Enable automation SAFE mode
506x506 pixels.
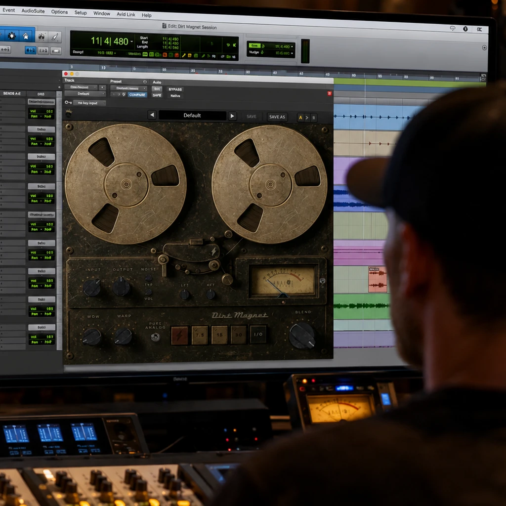click(157, 95)
